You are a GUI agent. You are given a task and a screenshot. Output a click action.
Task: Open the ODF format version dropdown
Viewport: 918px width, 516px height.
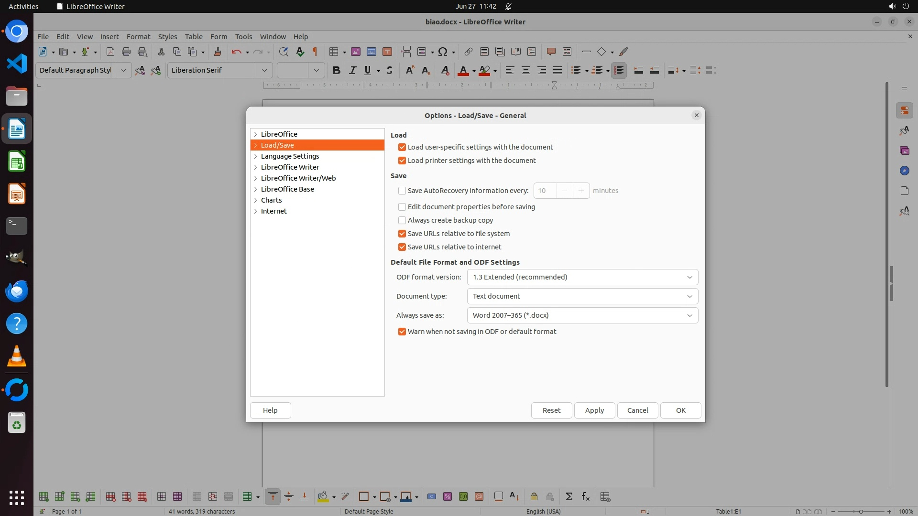pyautogui.click(x=582, y=277)
